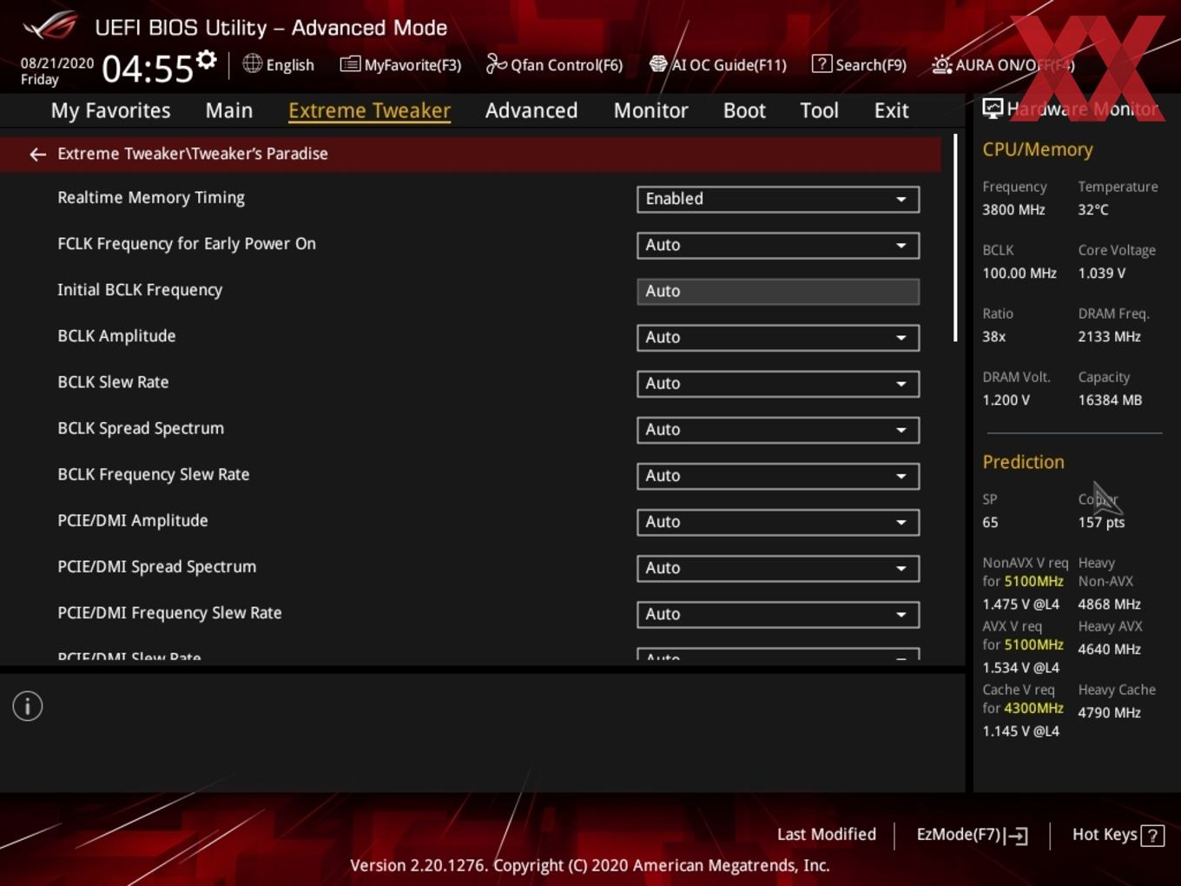Screen dimensions: 1181x886
Task: Select PCIE/DMI Spread Spectrum label
Action: click(x=157, y=566)
